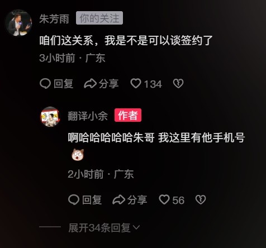266x248 pixels.
Task: Like 朱芳雨's comment with 134 likes
Action: pyautogui.click(x=136, y=83)
